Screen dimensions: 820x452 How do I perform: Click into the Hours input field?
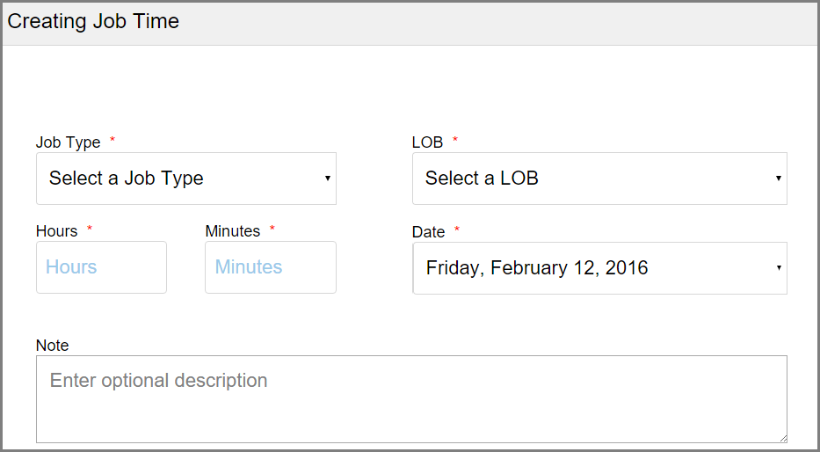[x=101, y=267]
